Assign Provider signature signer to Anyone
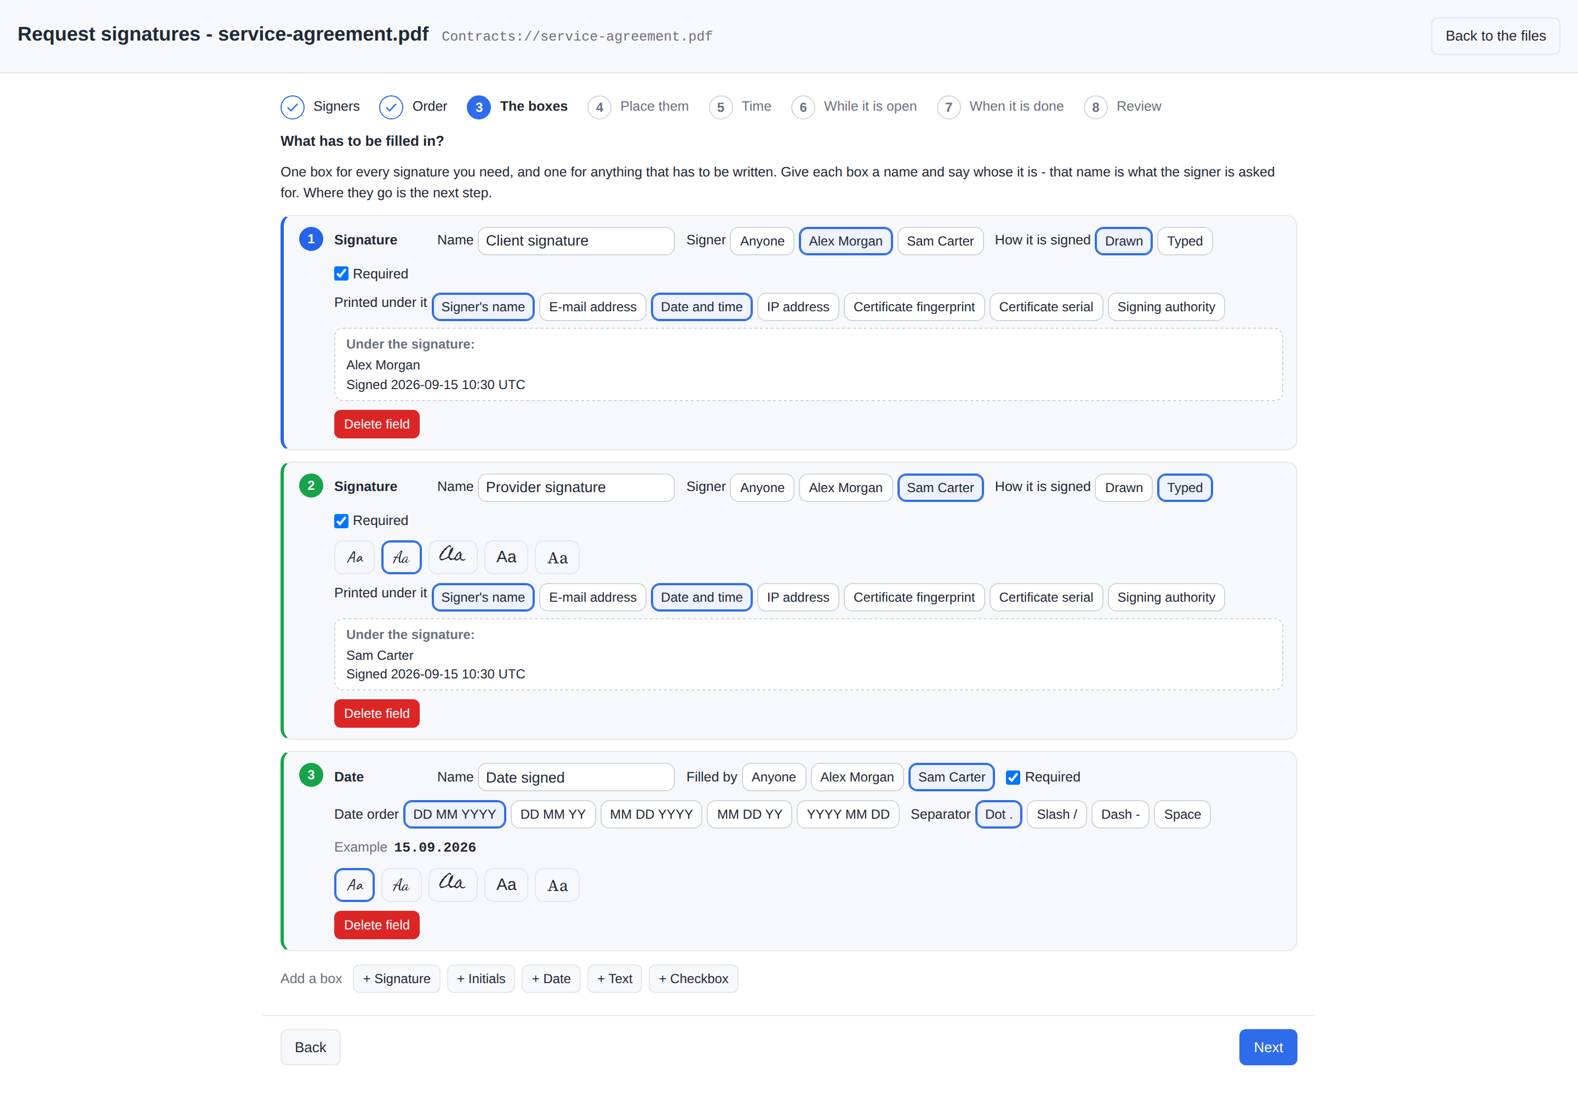The width and height of the screenshot is (1578, 1096). pyautogui.click(x=762, y=488)
